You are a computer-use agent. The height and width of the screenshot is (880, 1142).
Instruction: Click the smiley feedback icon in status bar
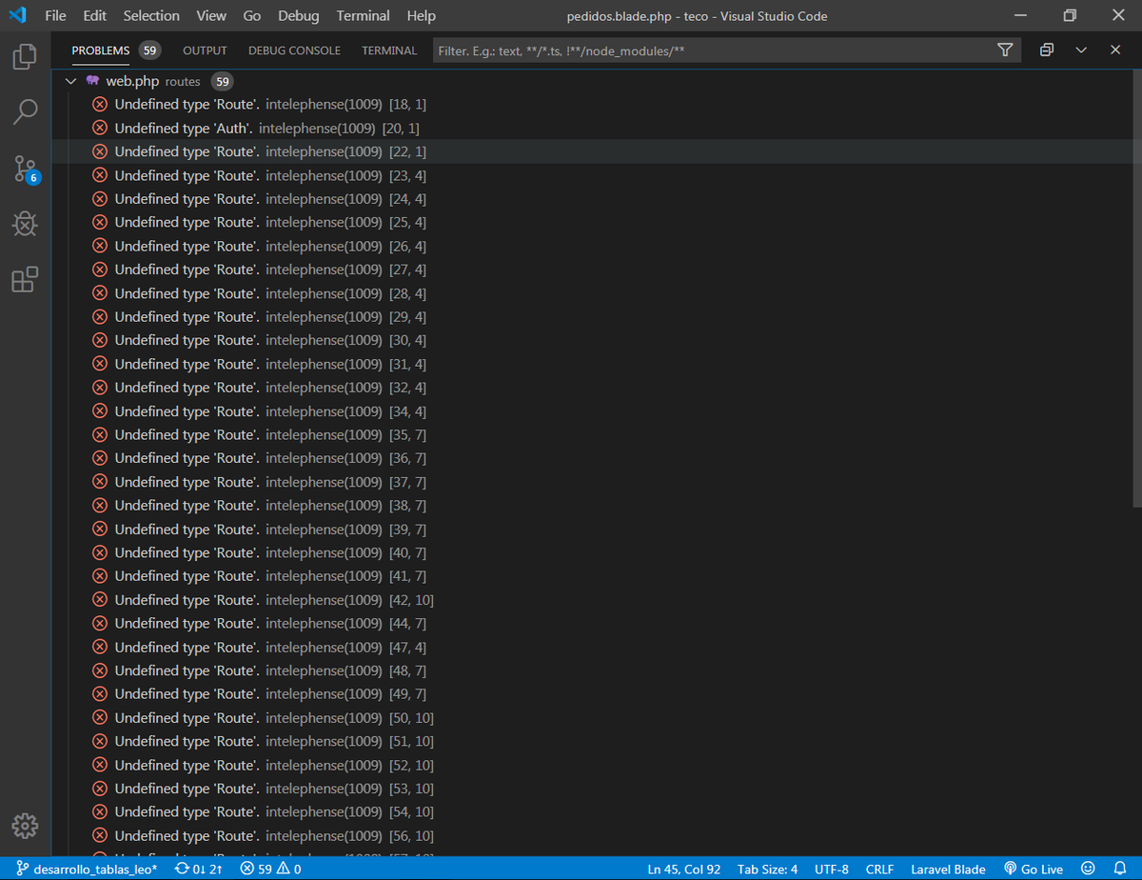(1088, 869)
